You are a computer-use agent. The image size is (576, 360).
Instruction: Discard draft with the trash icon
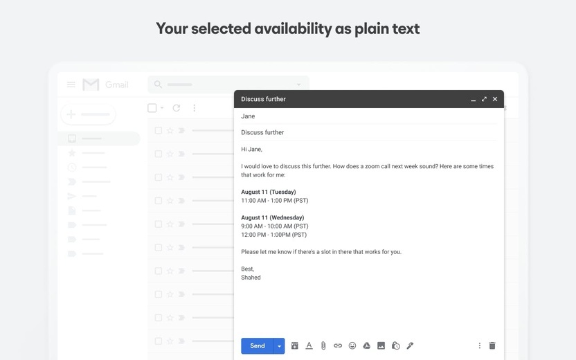(x=492, y=345)
